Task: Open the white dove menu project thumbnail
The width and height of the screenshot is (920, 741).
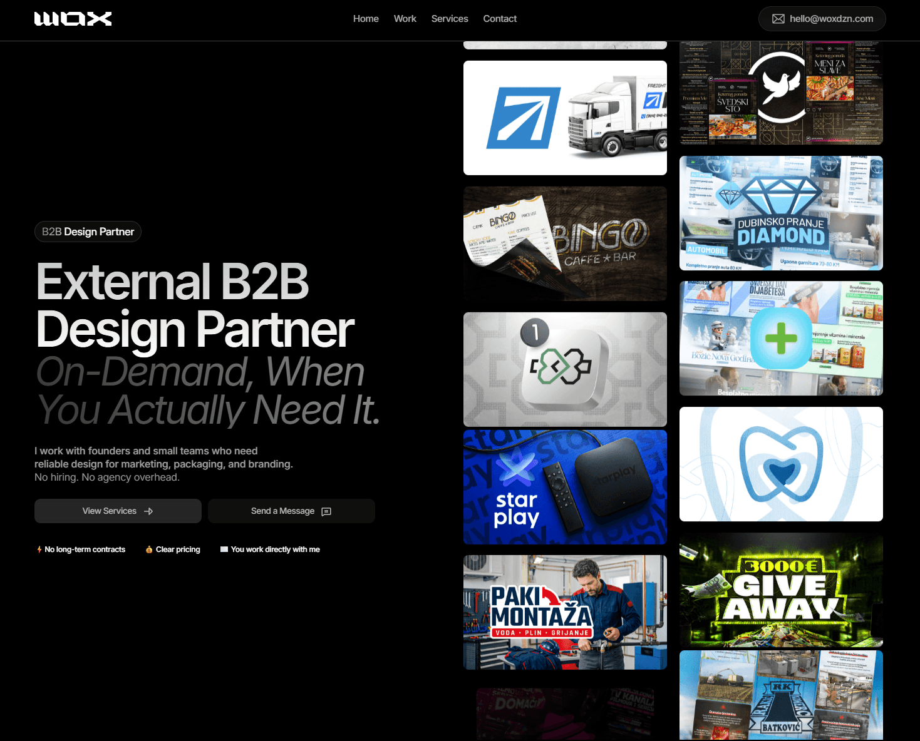Action: click(x=781, y=93)
